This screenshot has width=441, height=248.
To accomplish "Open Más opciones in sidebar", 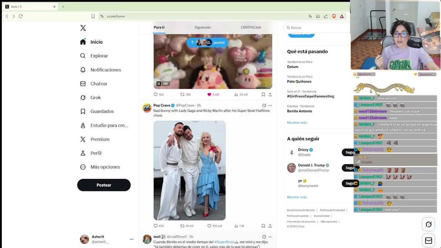I will point(100,167).
